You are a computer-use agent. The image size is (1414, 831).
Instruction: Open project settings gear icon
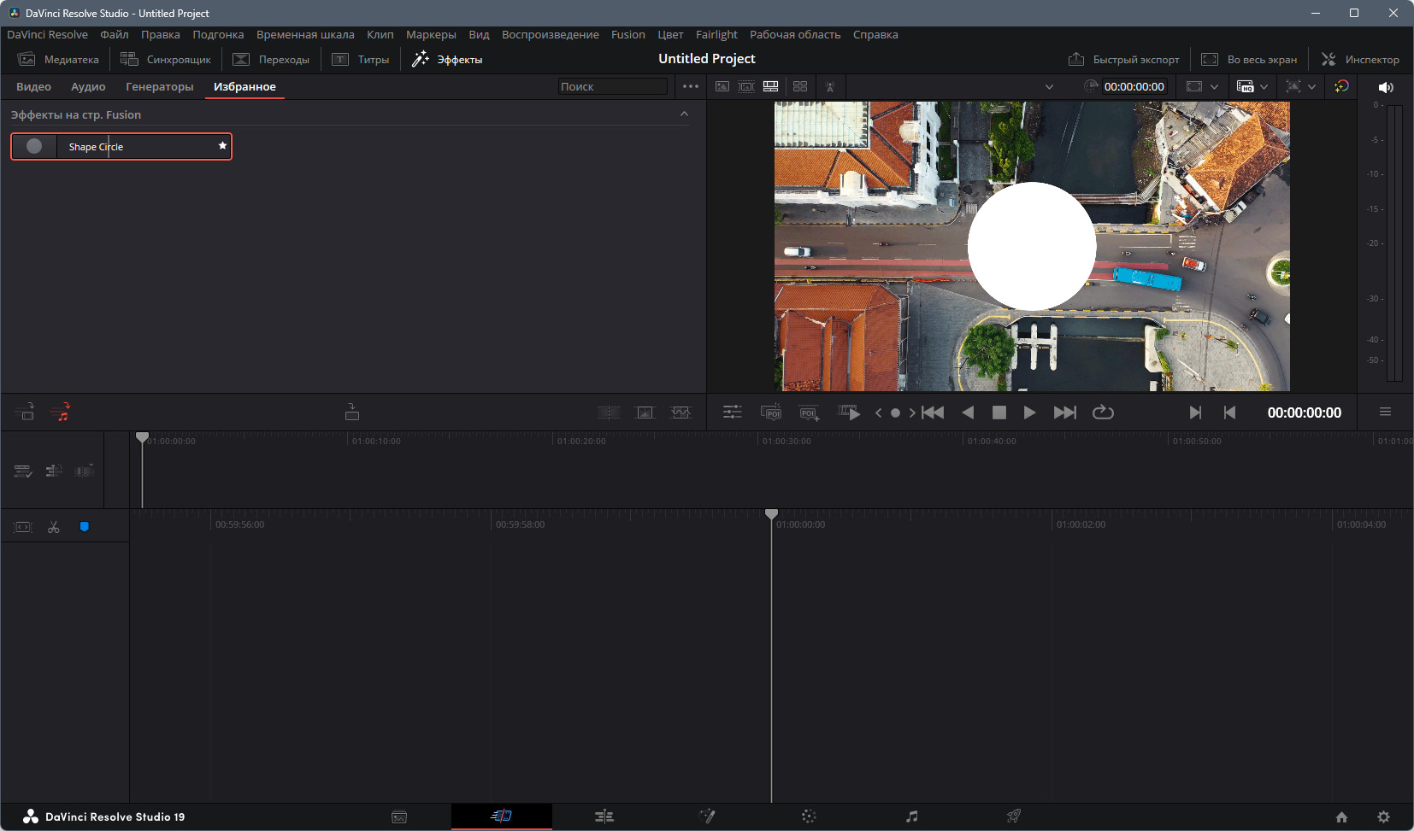coord(1384,817)
